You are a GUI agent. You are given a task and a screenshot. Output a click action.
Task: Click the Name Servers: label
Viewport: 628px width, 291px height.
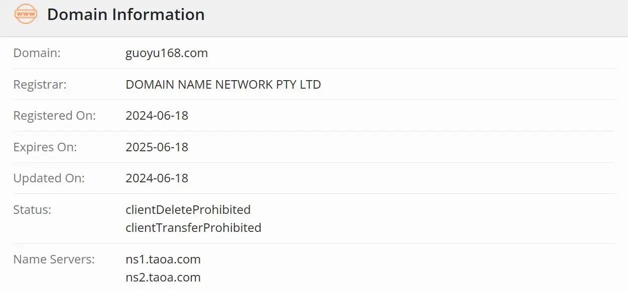pos(54,259)
